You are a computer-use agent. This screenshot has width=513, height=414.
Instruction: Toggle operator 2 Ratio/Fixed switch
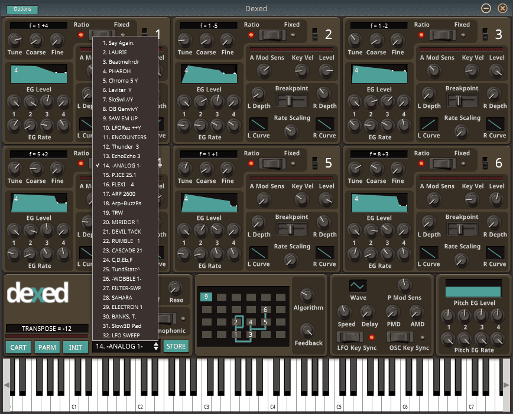pos(272,35)
